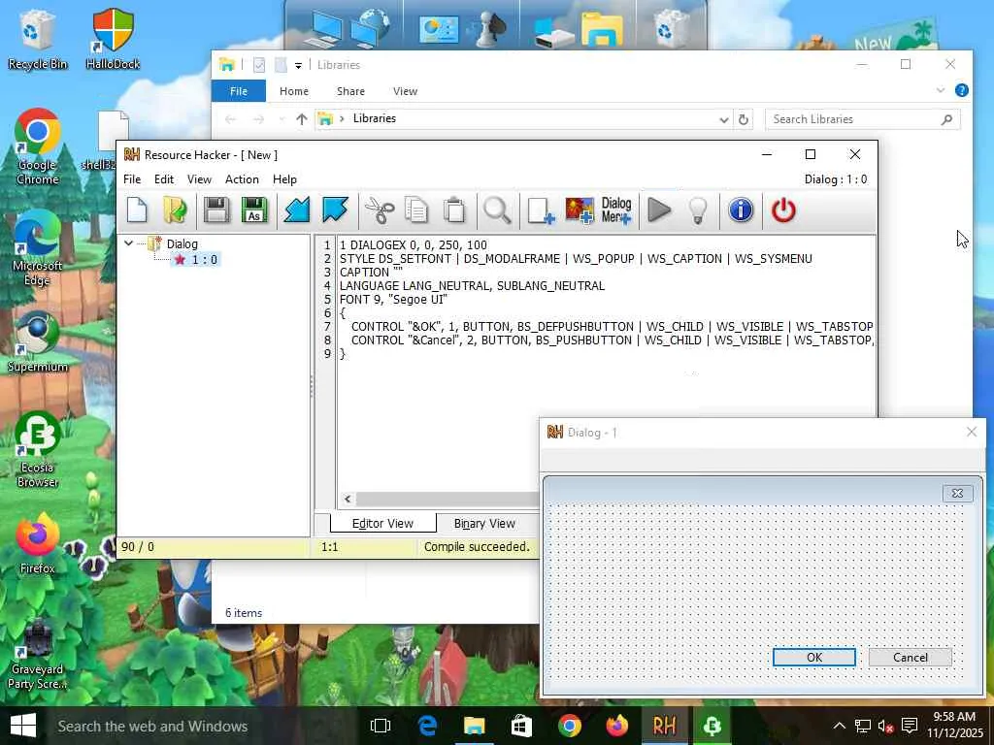The height and width of the screenshot is (745, 994).
Task: Open the HalloDock desktop shortcut
Action: pos(113,39)
